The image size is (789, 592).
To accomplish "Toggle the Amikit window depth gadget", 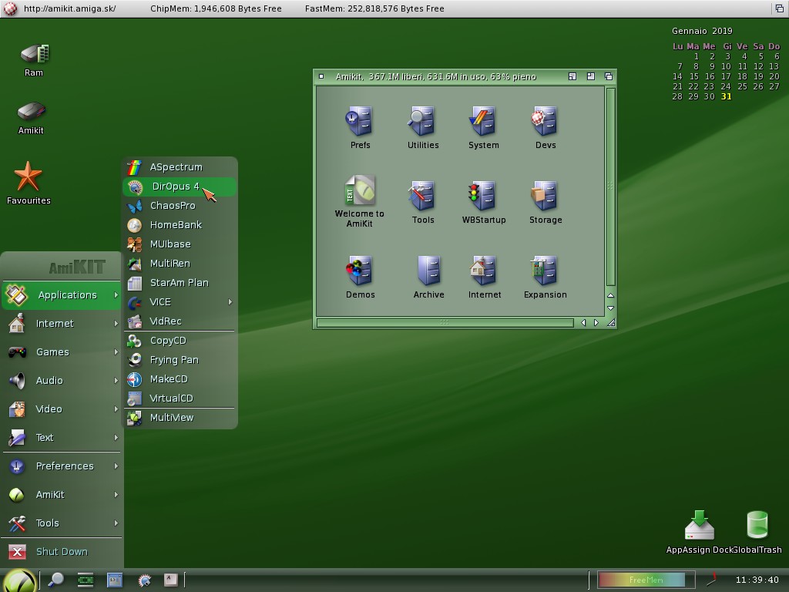I will pyautogui.click(x=609, y=76).
